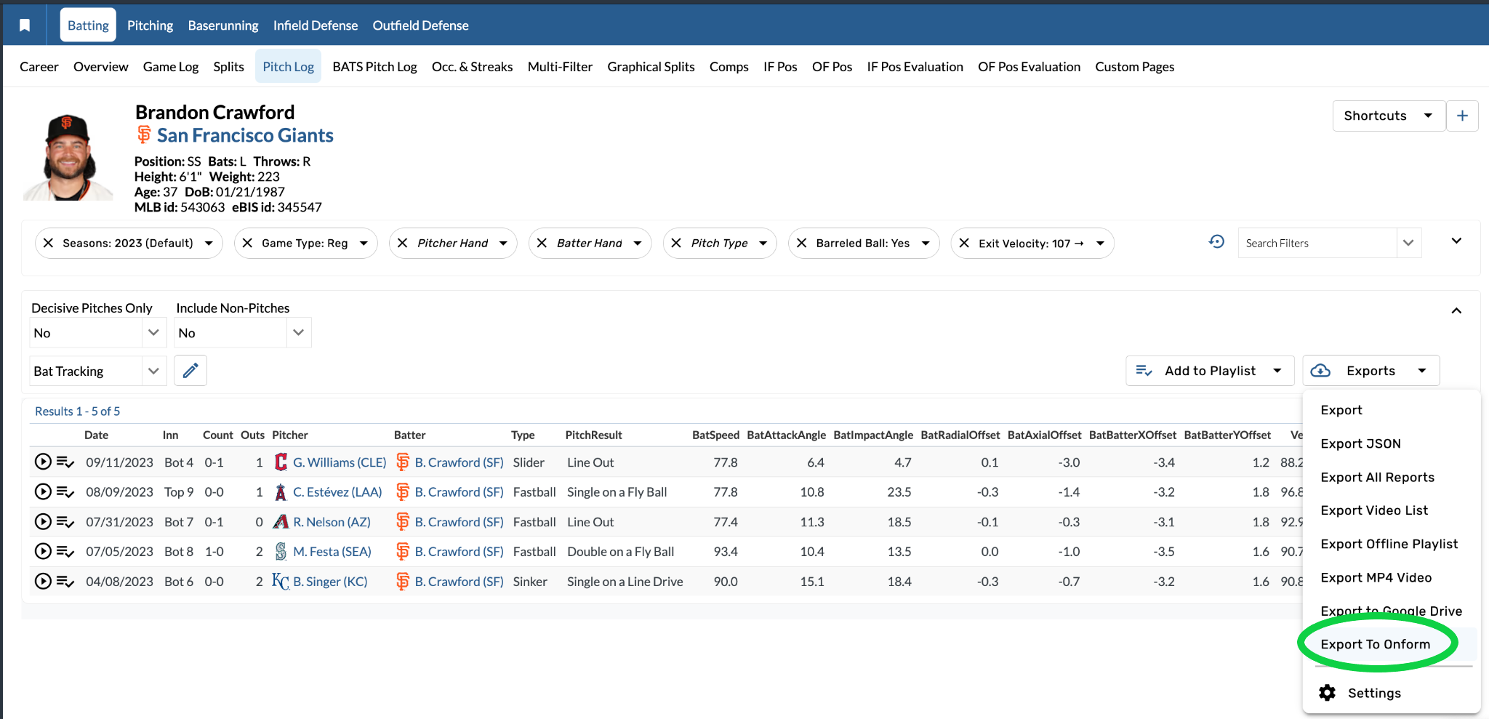
Task: Open the Decisive Pitches Only dropdown
Action: click(153, 333)
